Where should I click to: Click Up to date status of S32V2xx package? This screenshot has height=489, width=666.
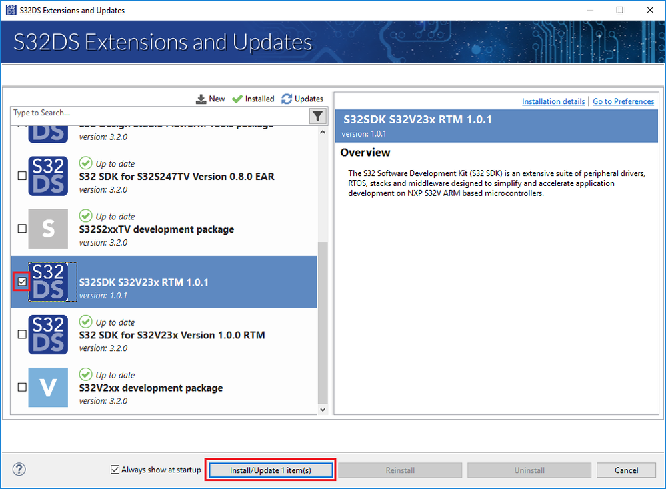(107, 375)
